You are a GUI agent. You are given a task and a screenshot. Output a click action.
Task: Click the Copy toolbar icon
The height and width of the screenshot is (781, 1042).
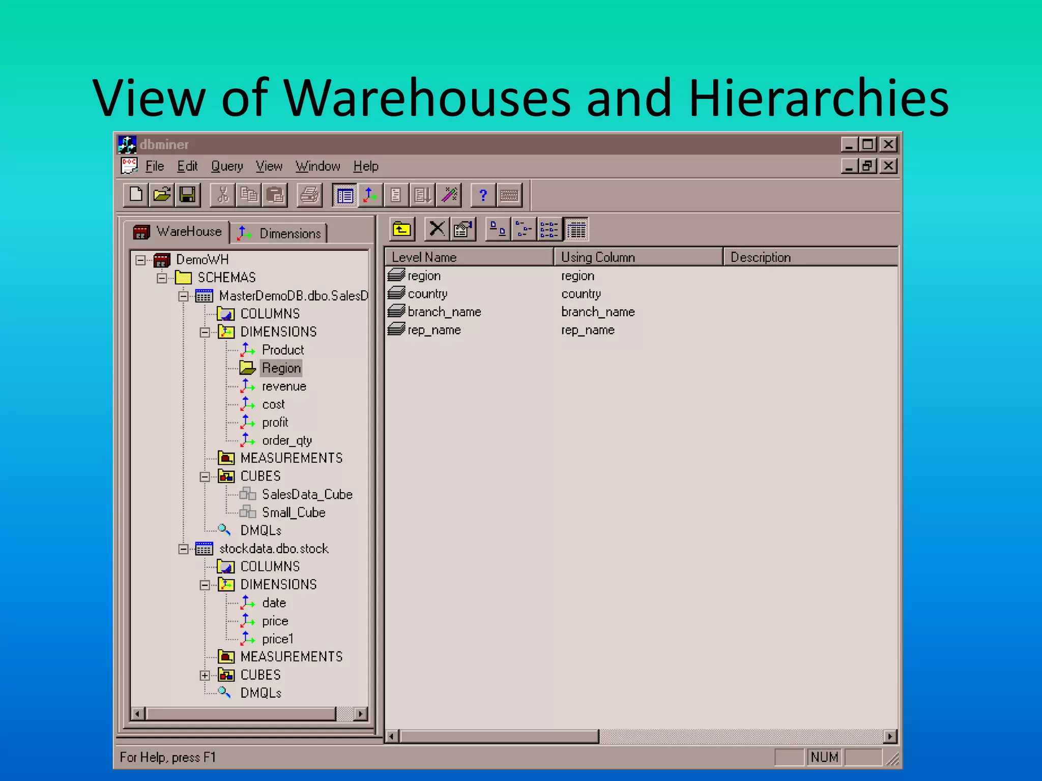pyautogui.click(x=249, y=195)
